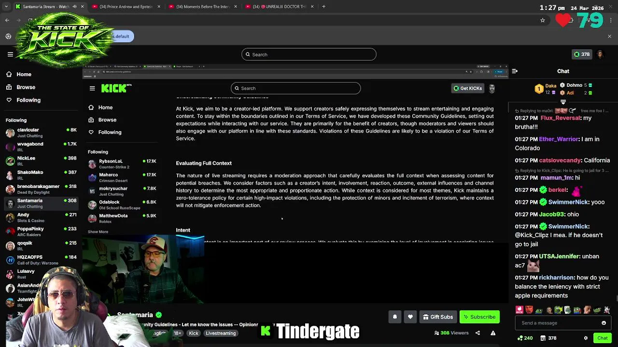Screen dimensions: 618x347
Task: Click the share stream icon
Action: [x=478, y=333]
